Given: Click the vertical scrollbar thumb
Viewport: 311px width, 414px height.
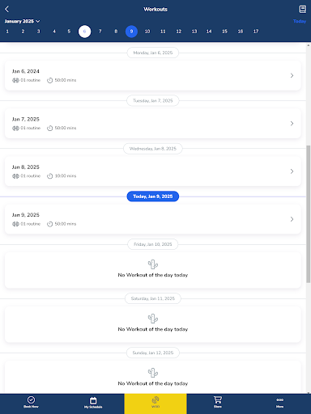Looking at the screenshot, I should click(308, 214).
